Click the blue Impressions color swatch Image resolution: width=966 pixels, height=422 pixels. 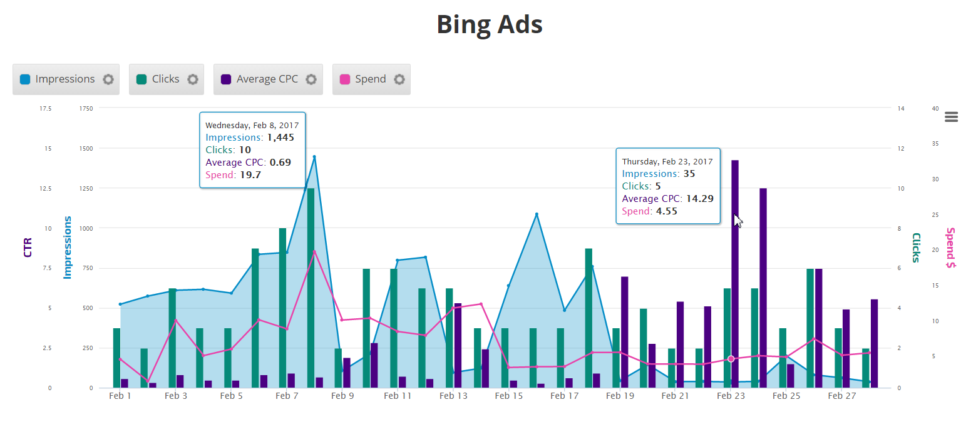(25, 79)
